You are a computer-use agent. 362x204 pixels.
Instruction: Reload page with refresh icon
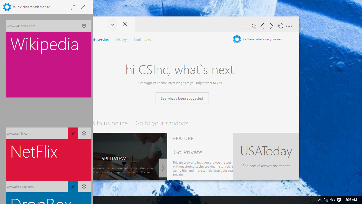tap(280, 26)
